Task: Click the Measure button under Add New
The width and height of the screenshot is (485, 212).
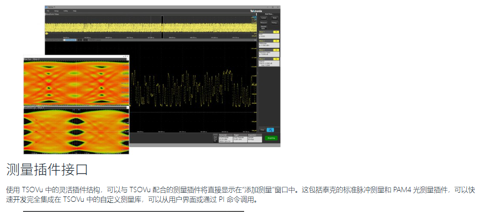Action: pyautogui.click(x=263, y=23)
